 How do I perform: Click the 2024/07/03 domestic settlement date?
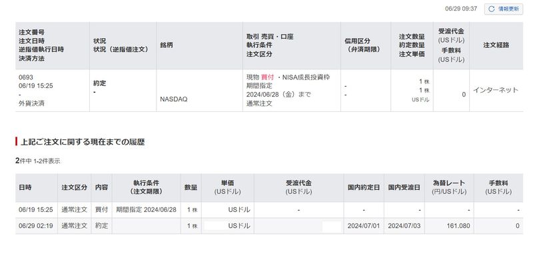(404, 226)
